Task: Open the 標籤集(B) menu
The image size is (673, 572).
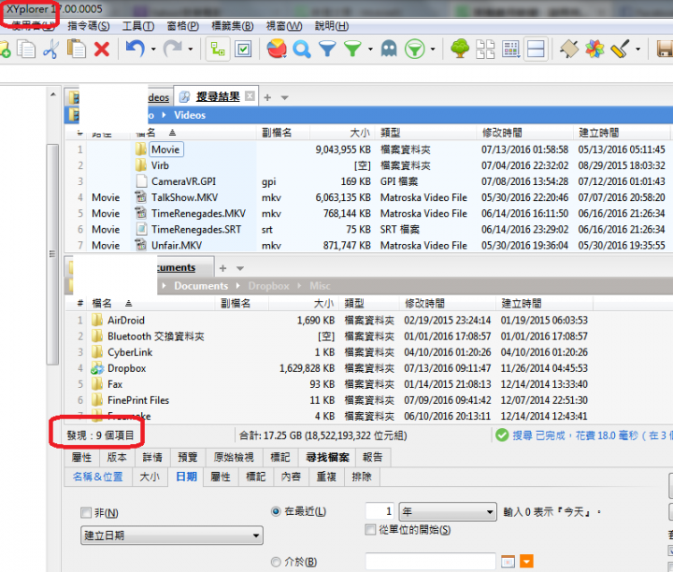Action: click(x=232, y=26)
